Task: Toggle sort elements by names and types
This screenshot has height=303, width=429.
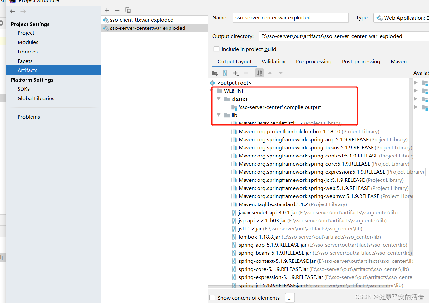Action: click(259, 73)
